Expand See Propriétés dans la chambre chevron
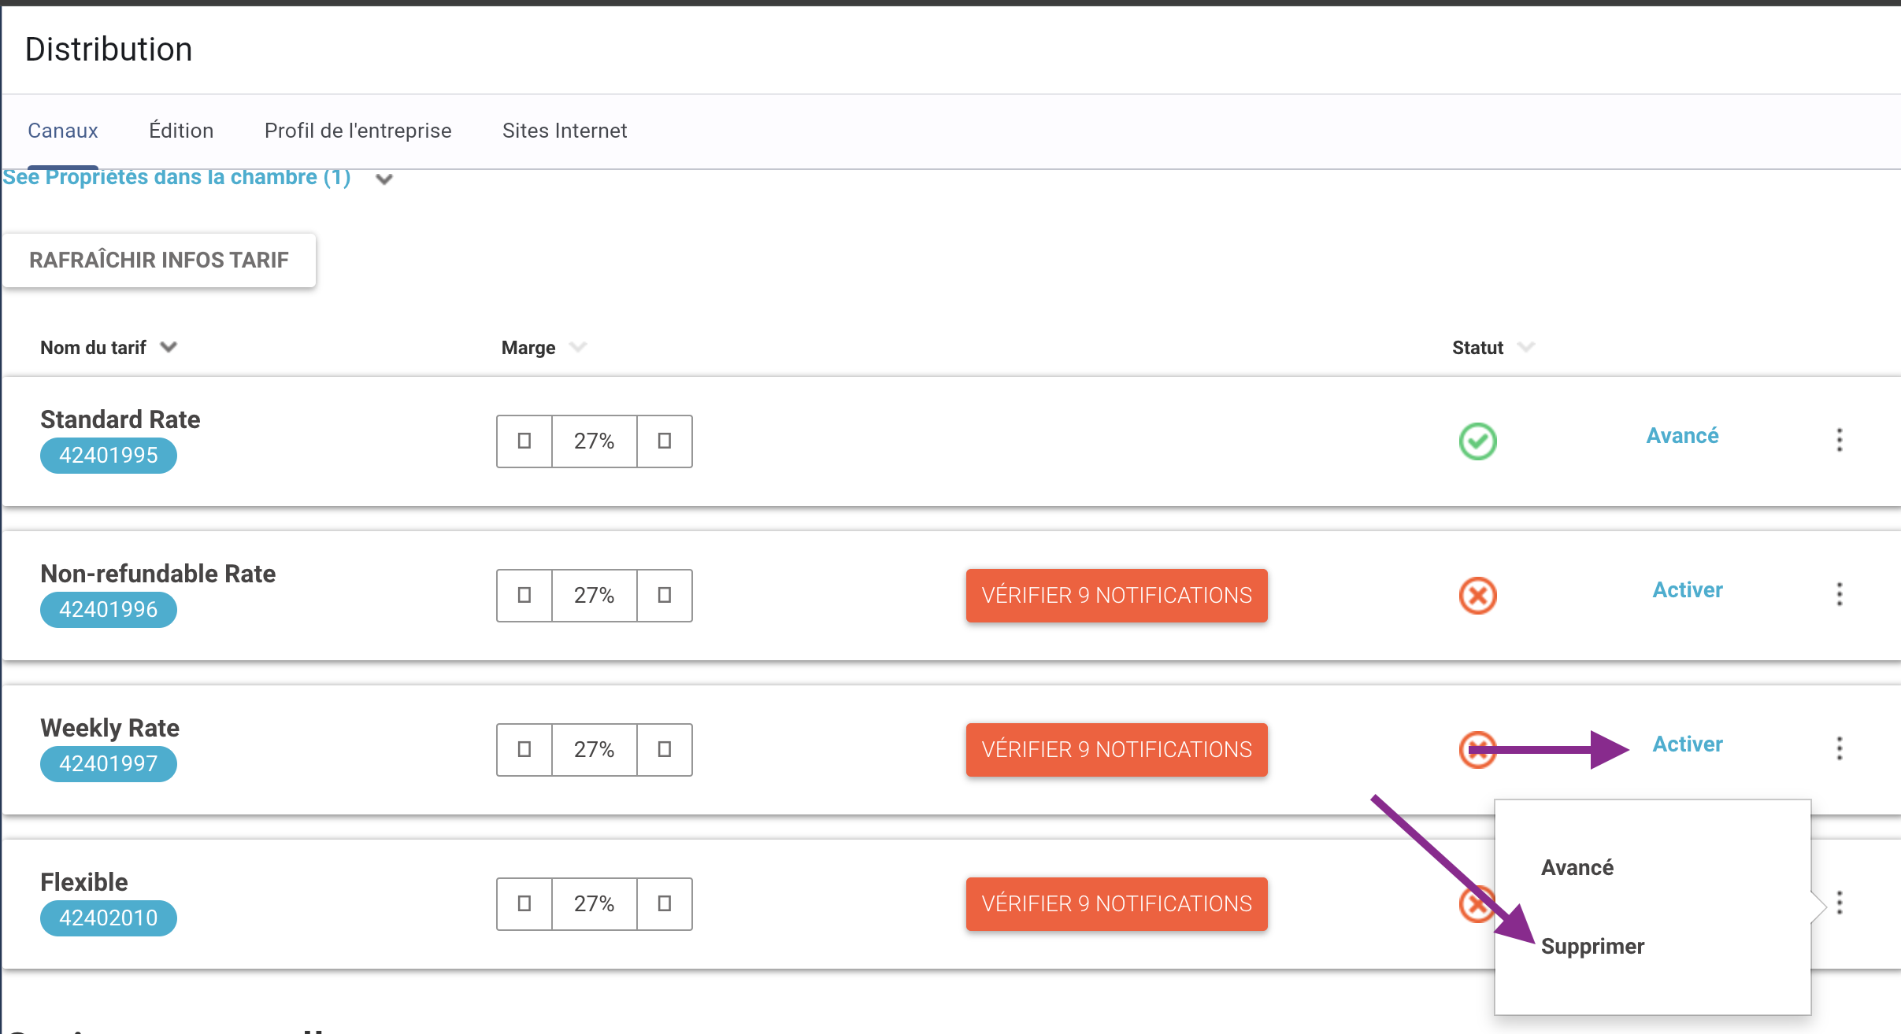 coord(384,179)
